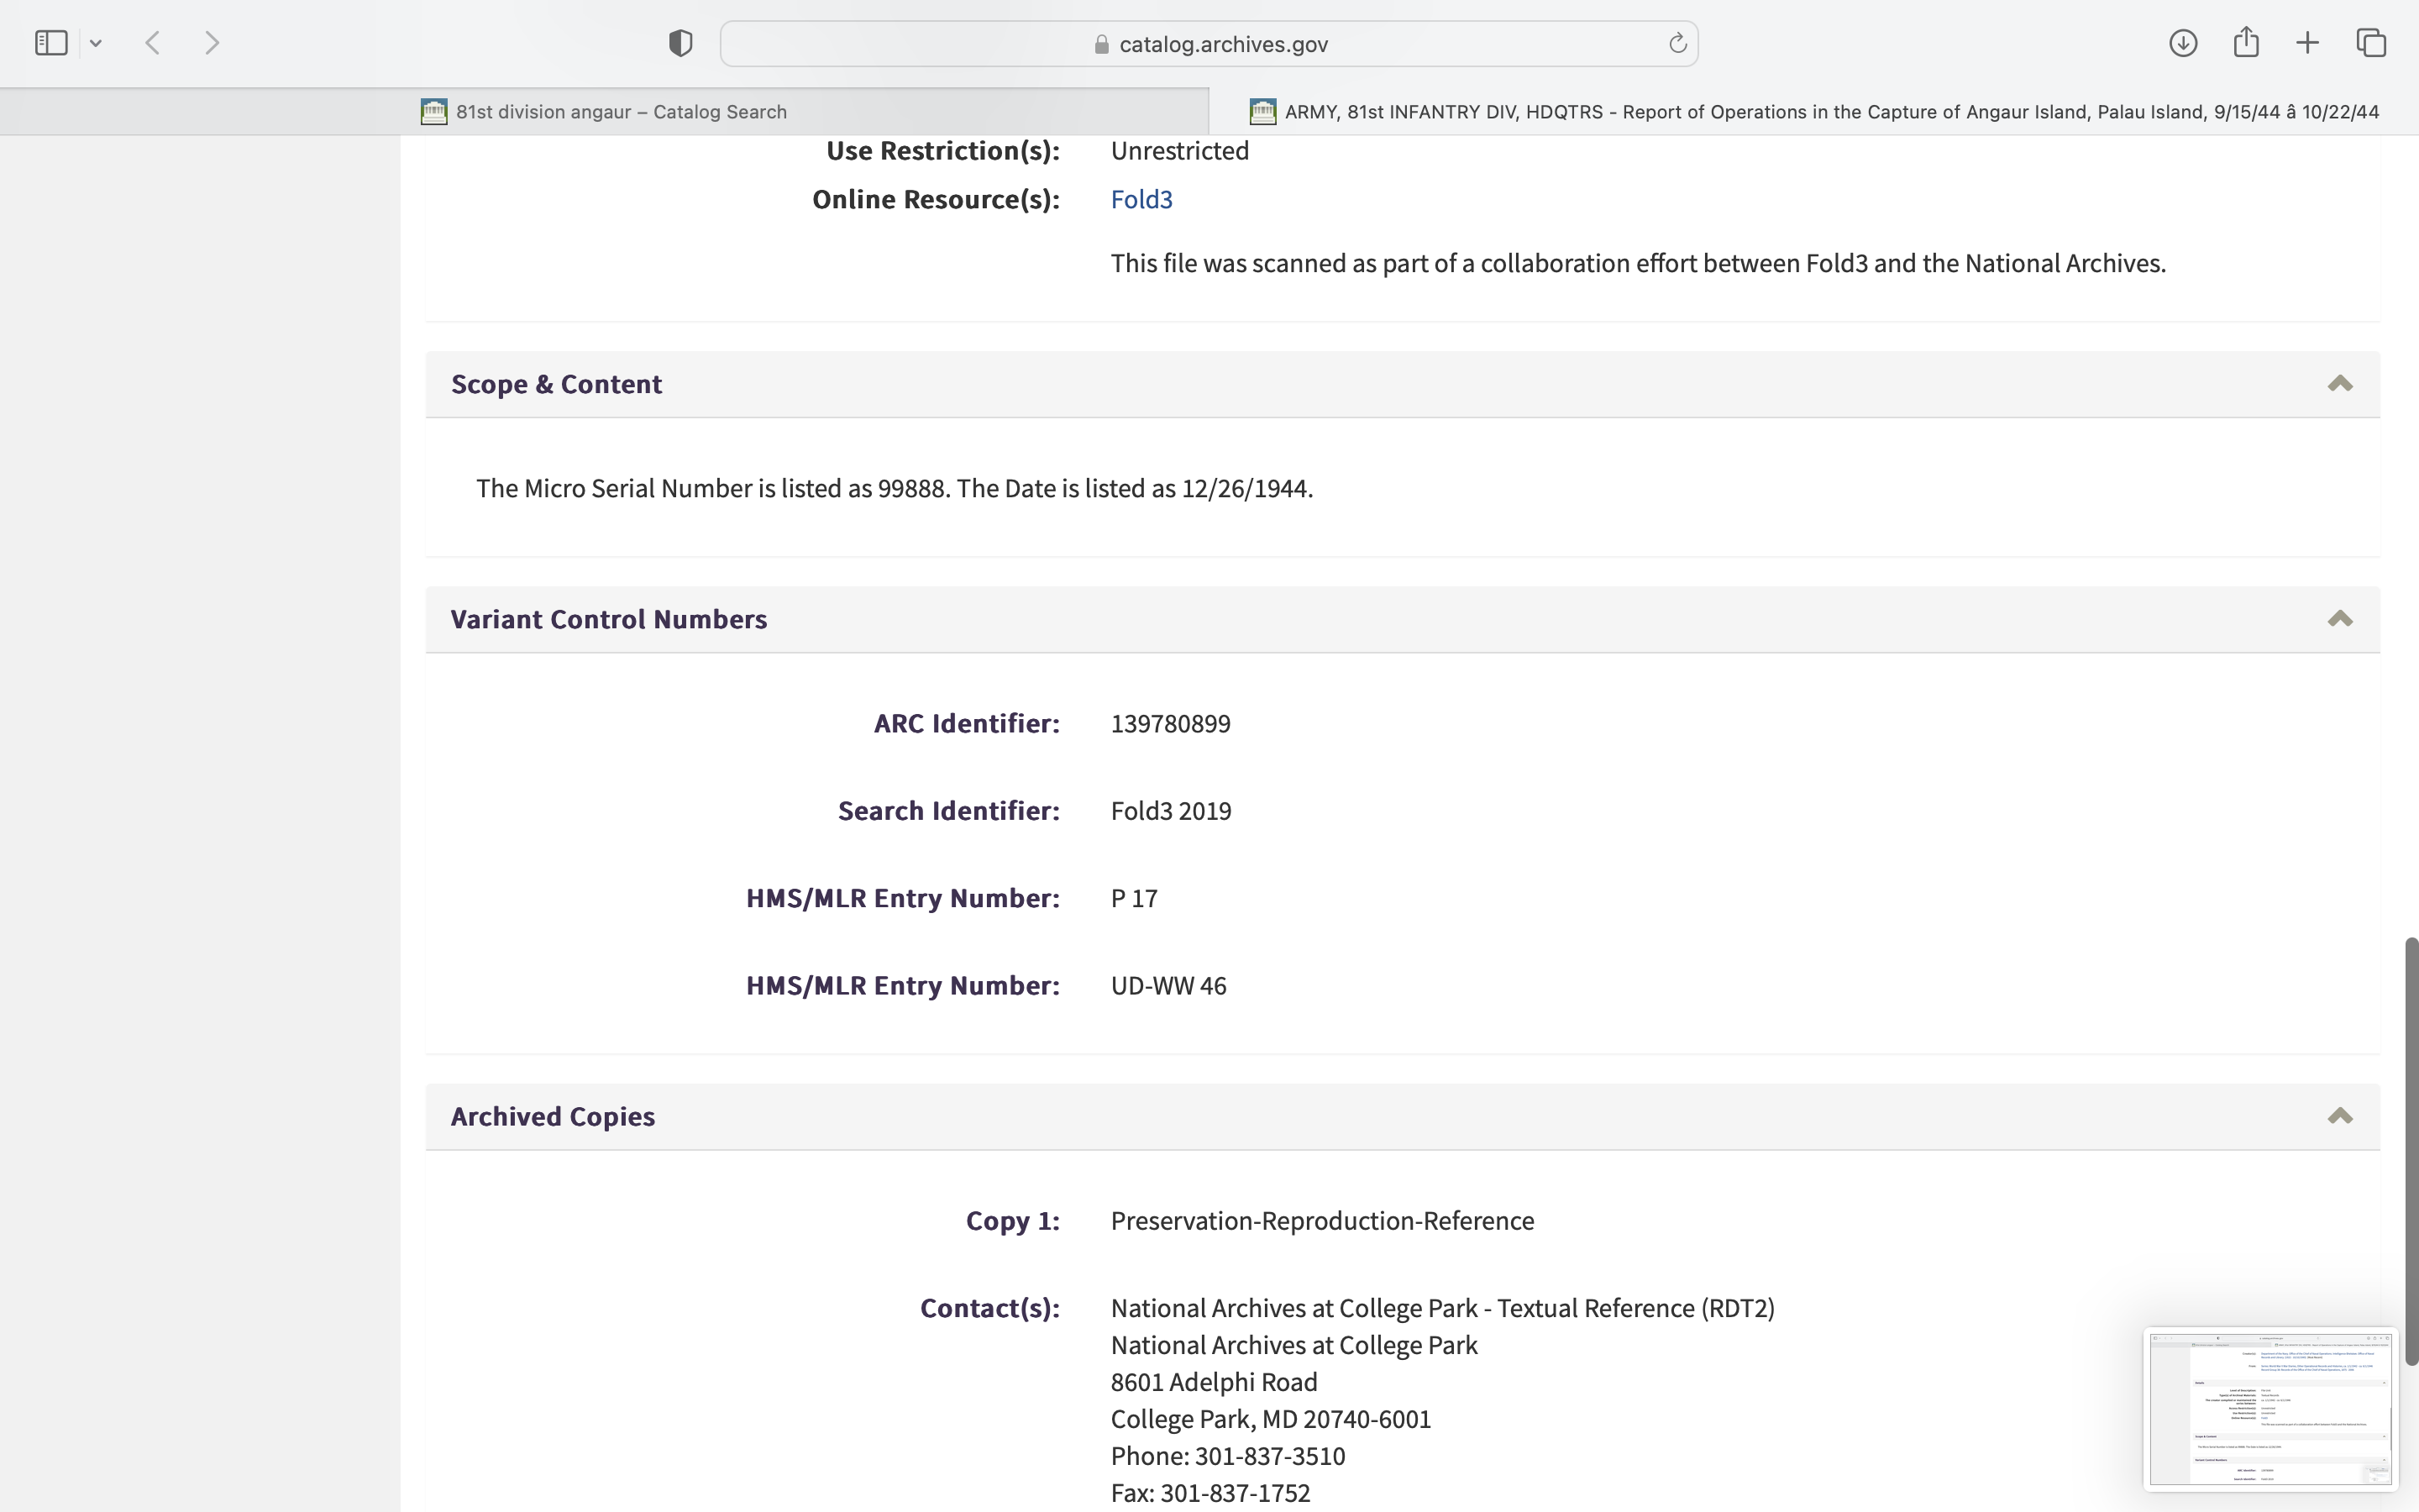Open the Share menu

2246,43
